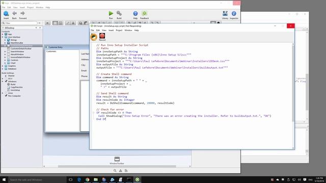The image size is (326, 183).
Task: Open Help menu in IDE Script window
Action: pos(137,30)
